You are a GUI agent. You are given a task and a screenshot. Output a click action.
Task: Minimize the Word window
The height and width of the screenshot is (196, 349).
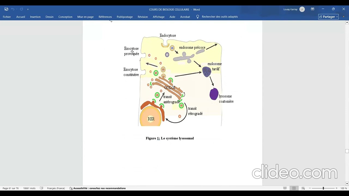[x=323, y=9]
